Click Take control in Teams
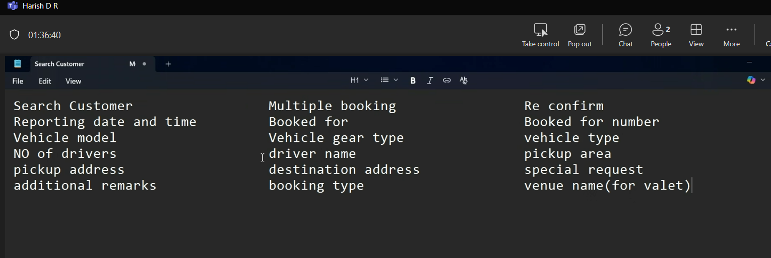 (540, 35)
